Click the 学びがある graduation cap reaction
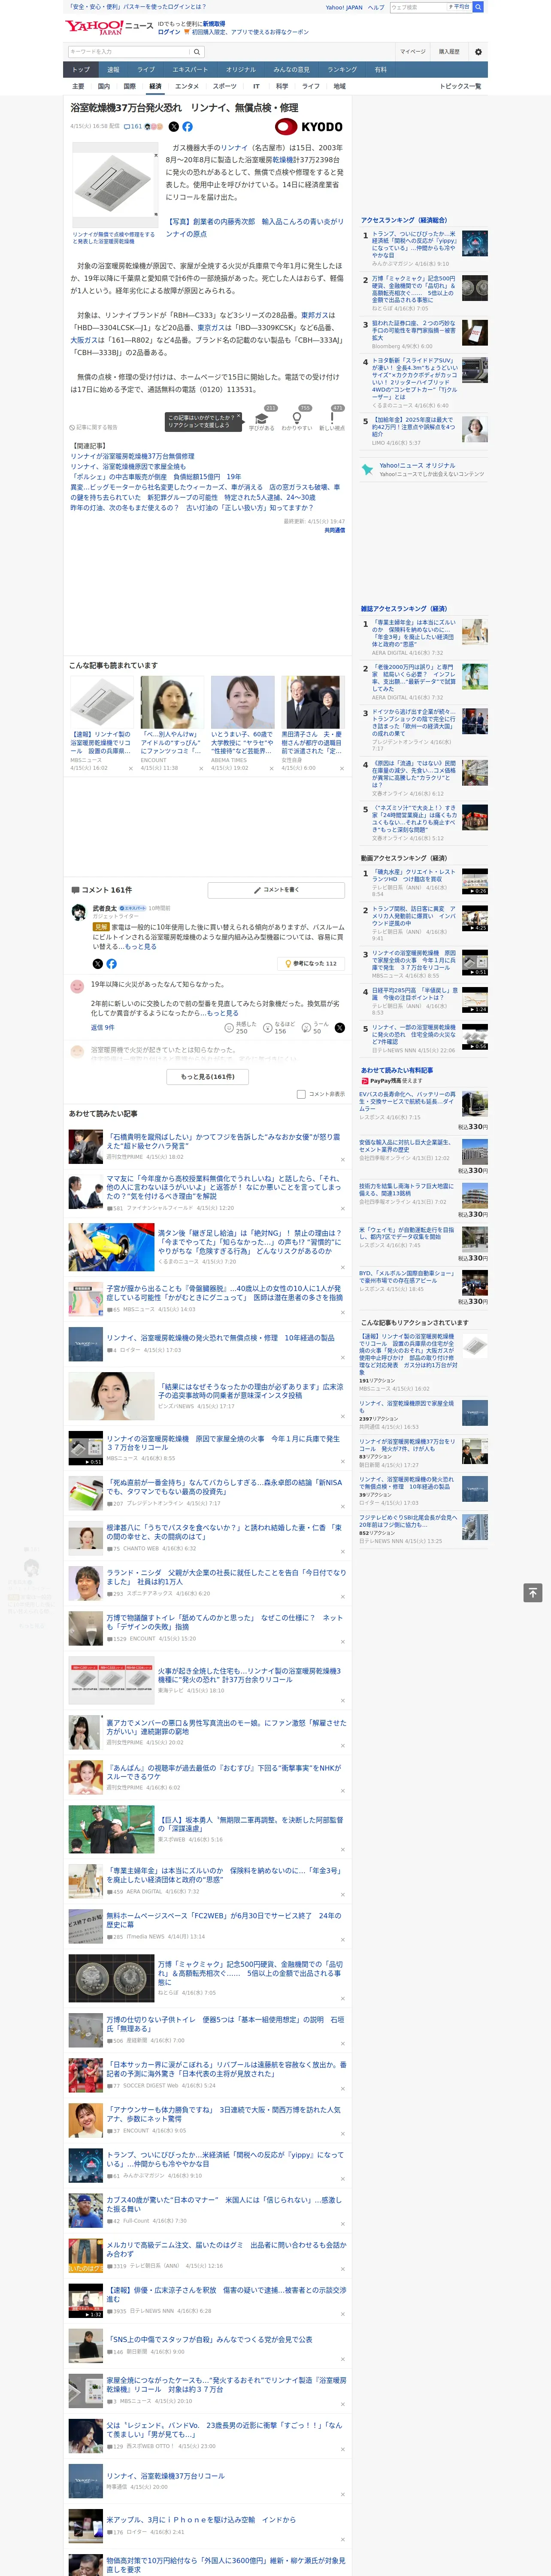 click(261, 419)
